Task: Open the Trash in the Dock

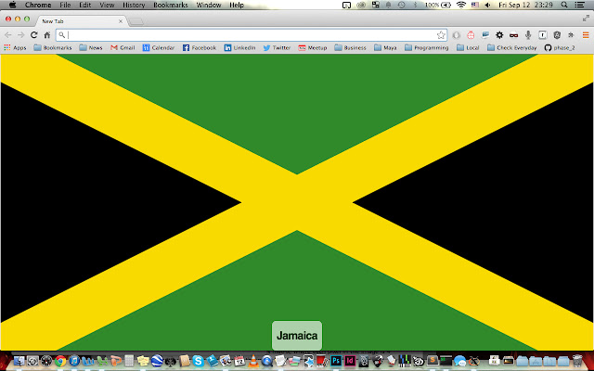Action: [x=577, y=361]
